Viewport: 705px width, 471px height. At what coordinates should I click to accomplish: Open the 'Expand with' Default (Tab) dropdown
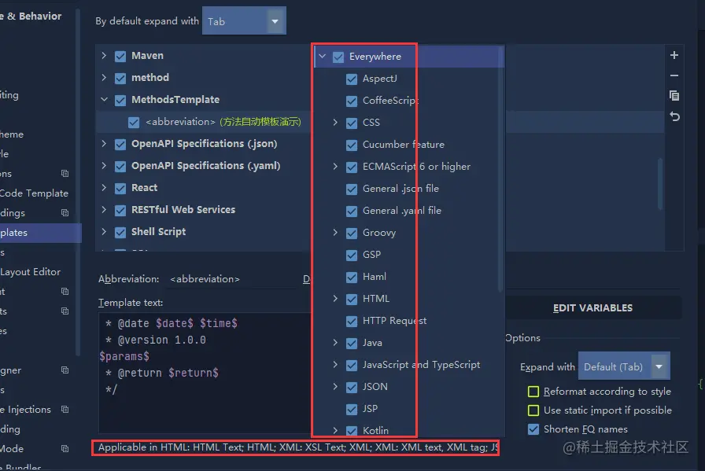624,366
